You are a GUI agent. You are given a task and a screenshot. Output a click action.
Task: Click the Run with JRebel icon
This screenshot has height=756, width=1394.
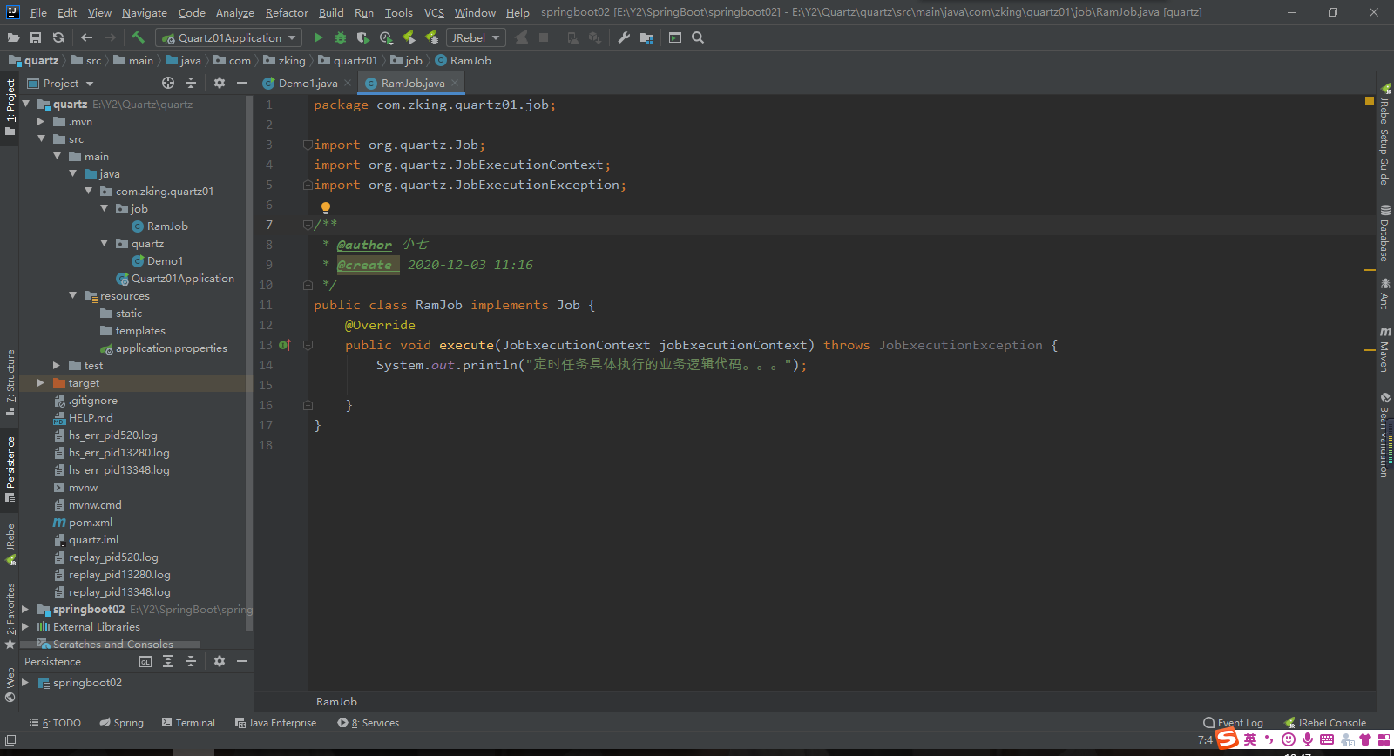pos(409,37)
